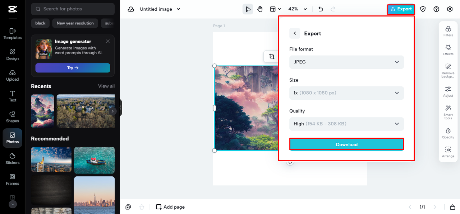
Task: Open the File format JPEG dropdown
Action: point(346,62)
